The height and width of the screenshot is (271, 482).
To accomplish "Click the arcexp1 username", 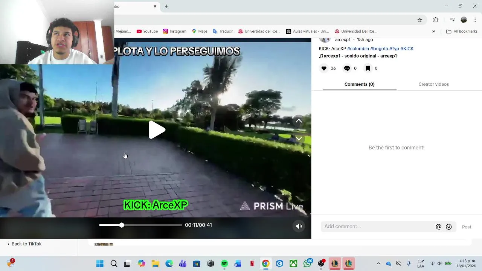I will point(343,40).
